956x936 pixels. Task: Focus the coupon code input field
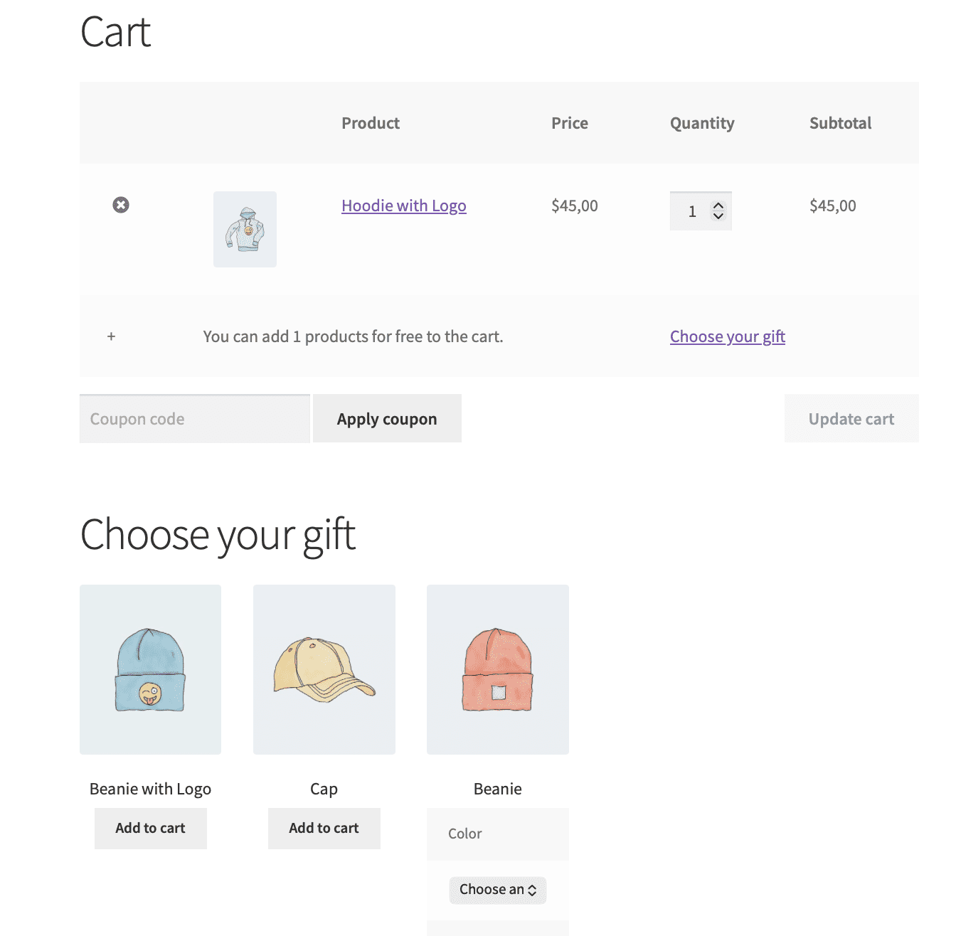pos(193,418)
